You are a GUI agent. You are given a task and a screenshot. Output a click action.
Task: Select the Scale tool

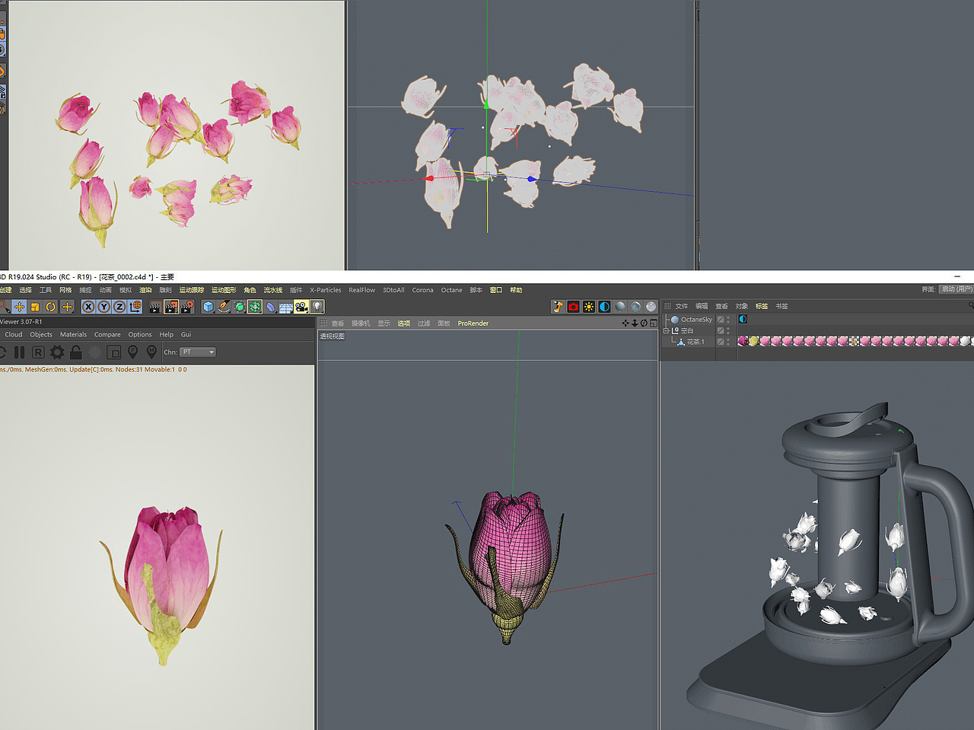pos(35,307)
